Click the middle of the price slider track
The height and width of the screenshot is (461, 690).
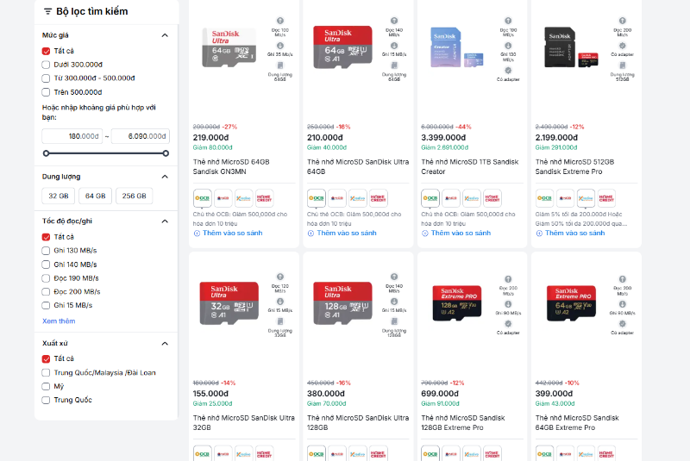(105, 153)
